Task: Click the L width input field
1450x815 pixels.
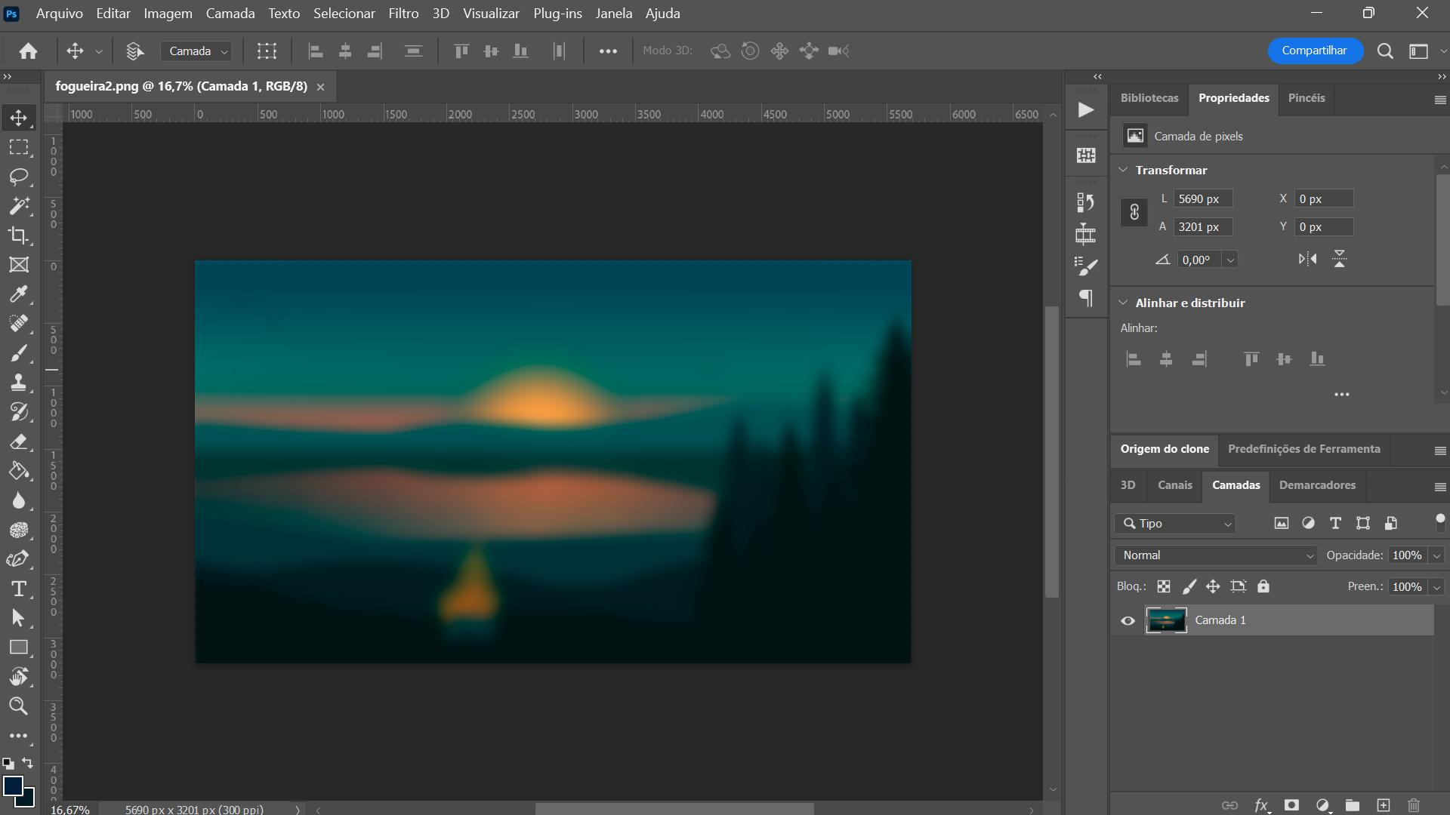Action: [1204, 199]
